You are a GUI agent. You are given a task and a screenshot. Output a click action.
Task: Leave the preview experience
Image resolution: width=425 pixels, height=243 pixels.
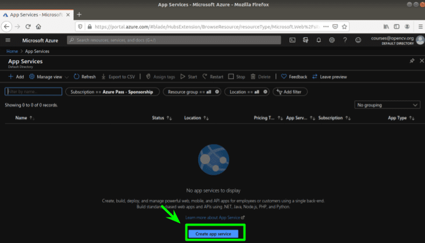329,77
